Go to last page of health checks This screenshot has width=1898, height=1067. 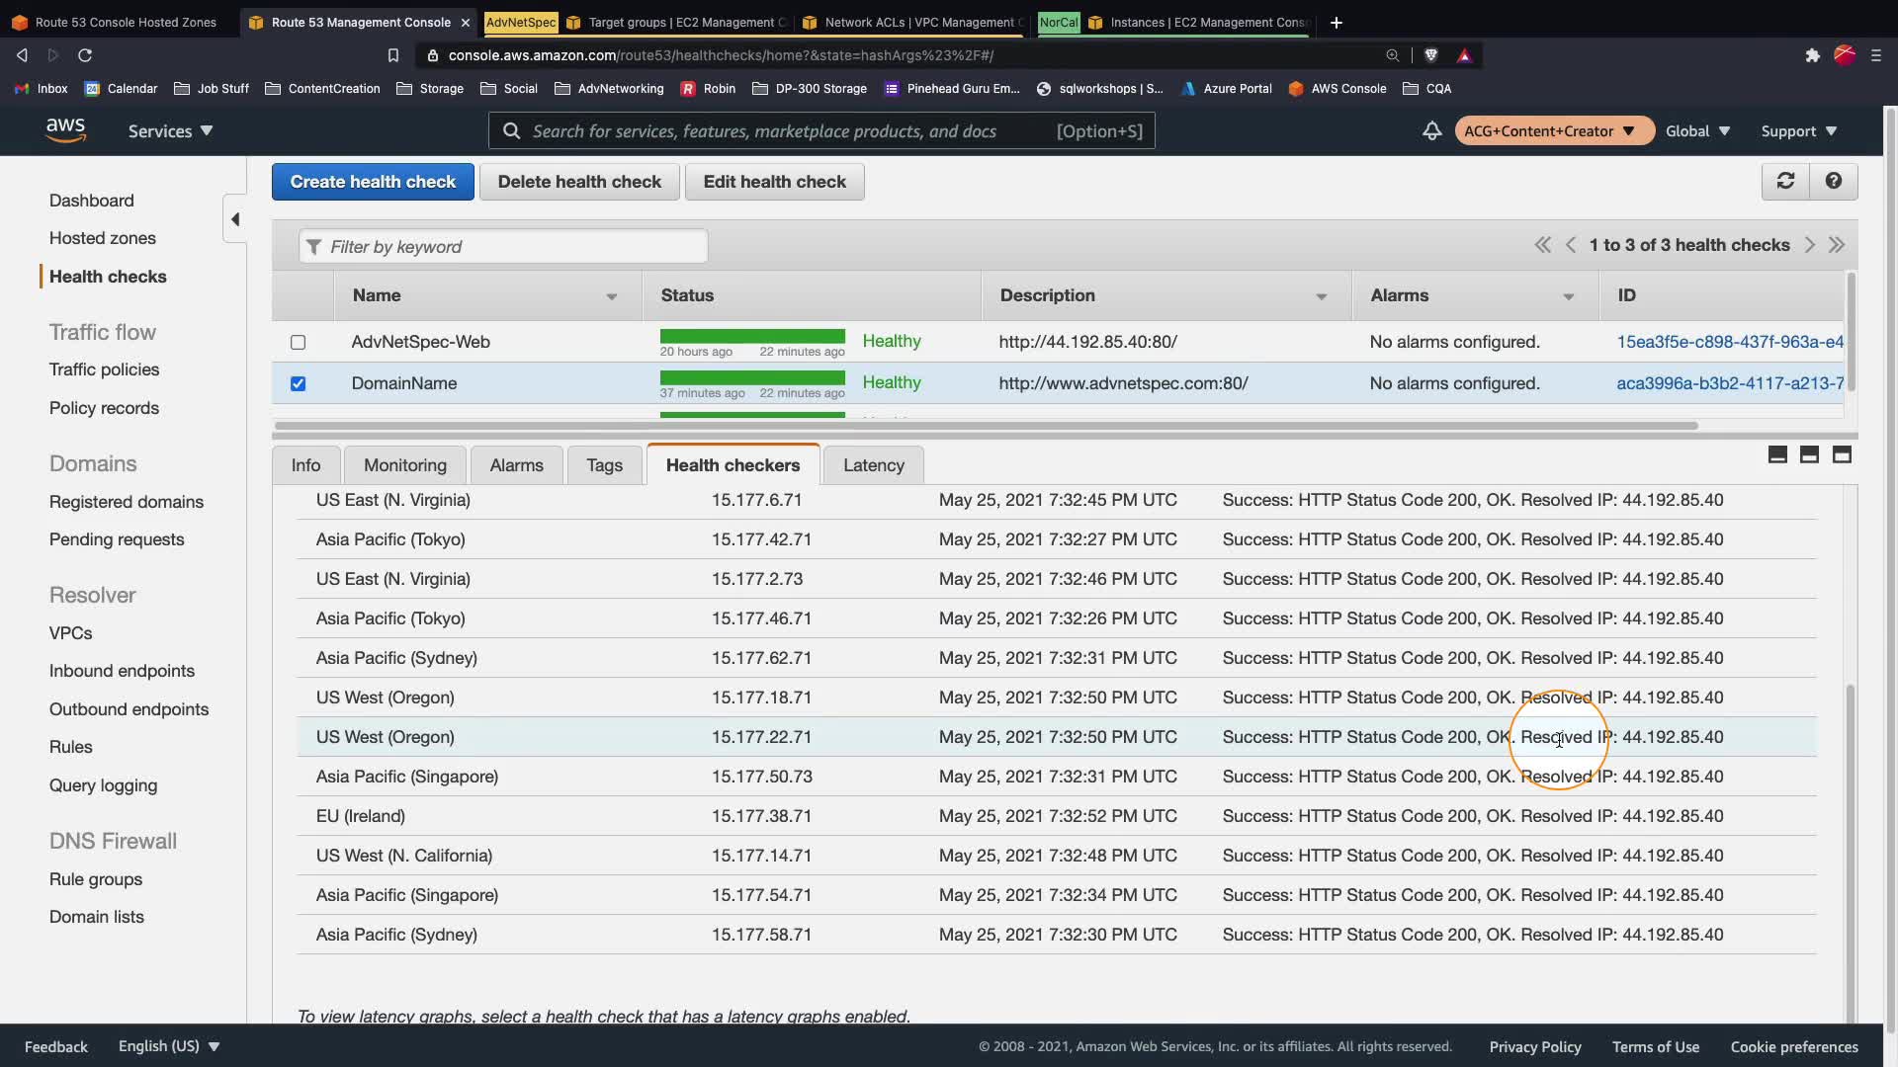pos(1837,245)
